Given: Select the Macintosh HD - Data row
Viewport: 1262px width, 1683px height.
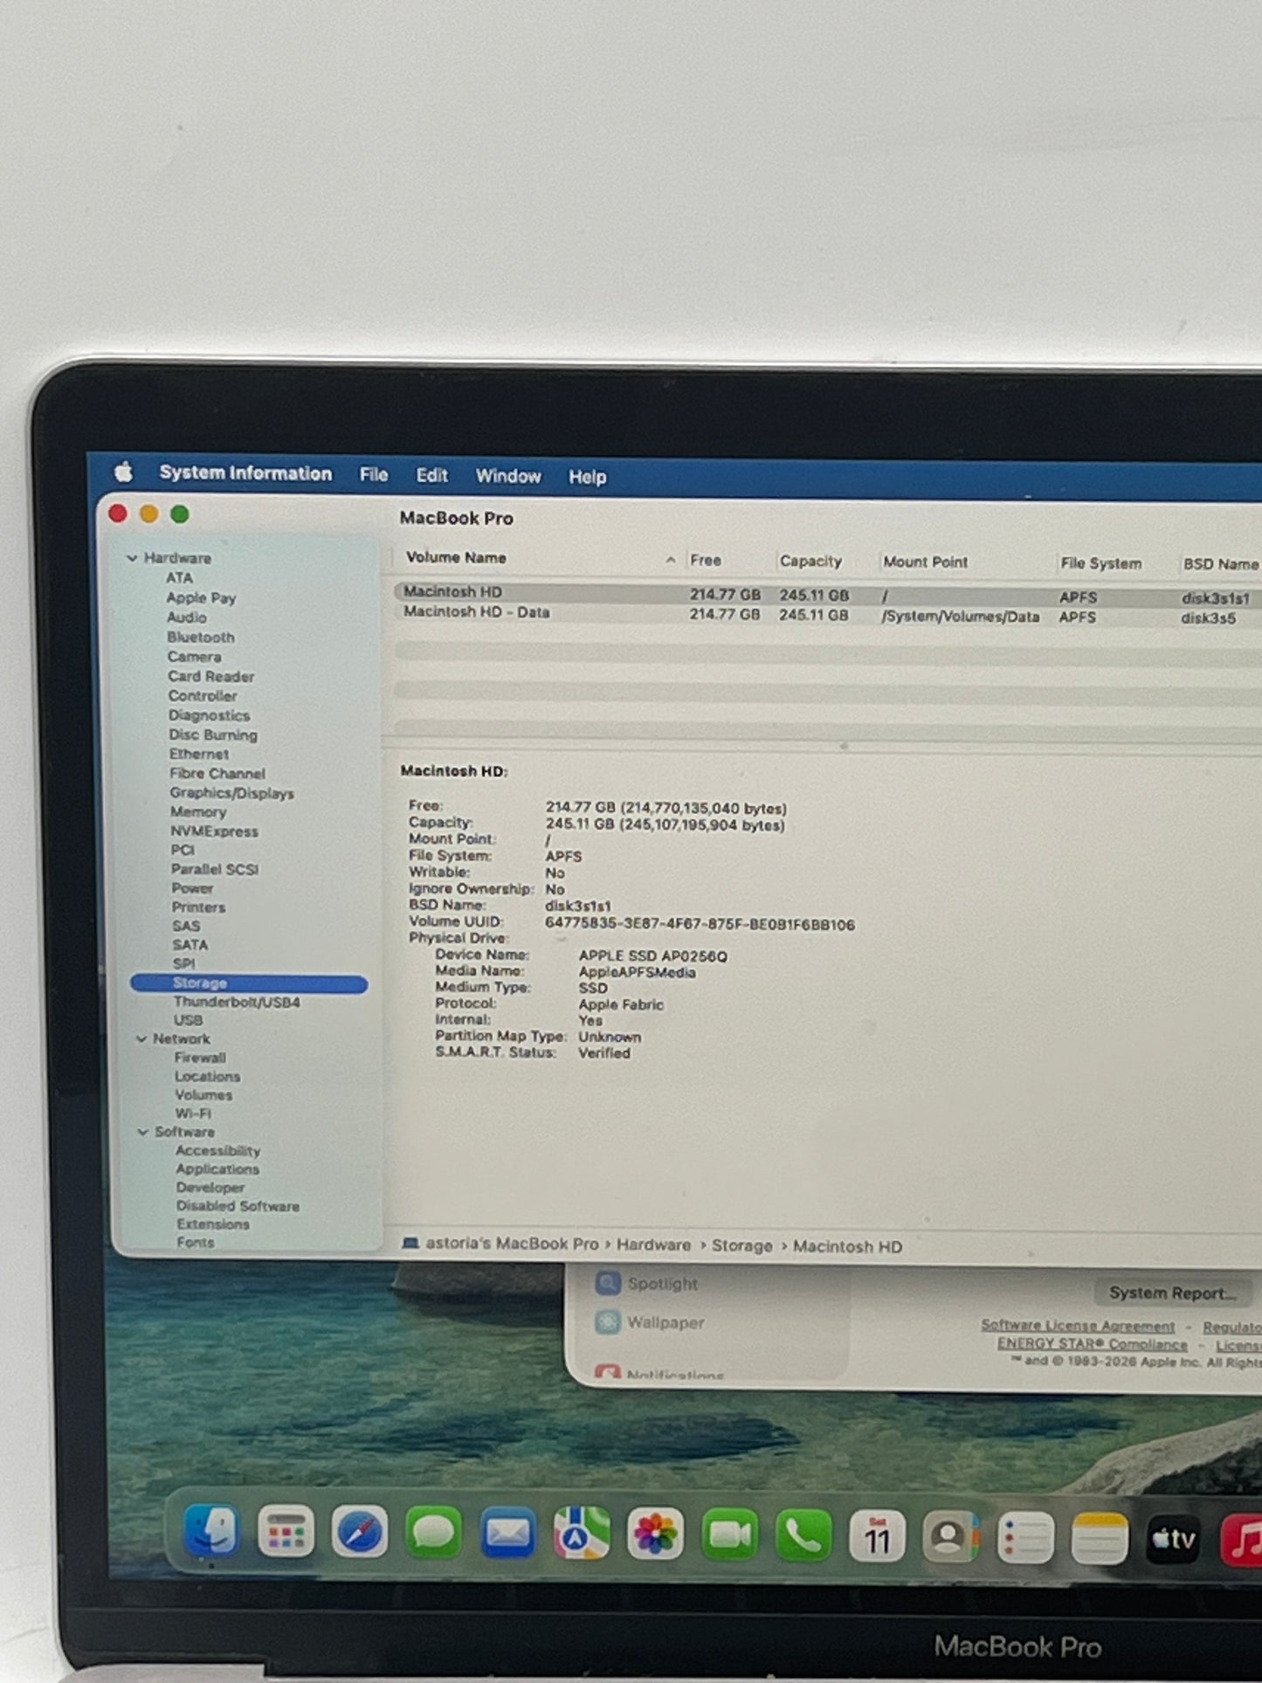Looking at the screenshot, I should pyautogui.click(x=827, y=615).
